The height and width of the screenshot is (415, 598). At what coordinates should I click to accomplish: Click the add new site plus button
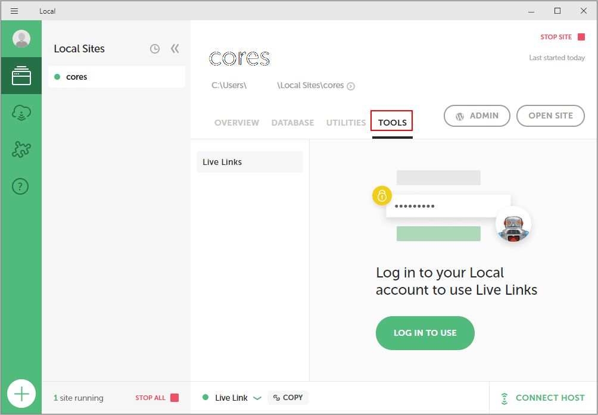(x=21, y=394)
